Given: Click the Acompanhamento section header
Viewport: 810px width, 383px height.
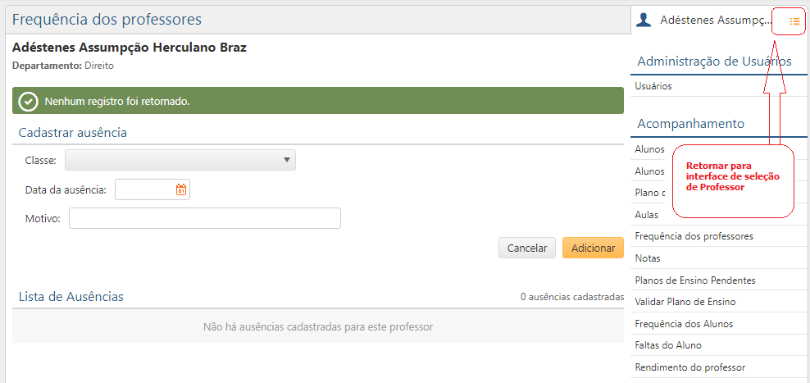Looking at the screenshot, I should [690, 124].
